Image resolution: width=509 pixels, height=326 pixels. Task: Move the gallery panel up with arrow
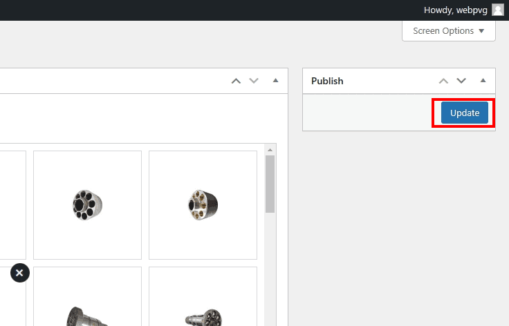point(236,81)
